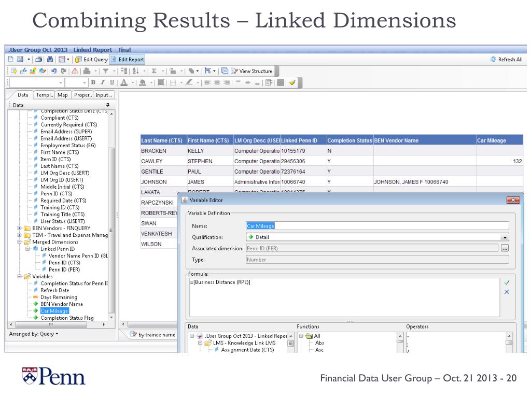Switch to the Map tab
The width and height of the screenshot is (531, 398).
click(62, 95)
